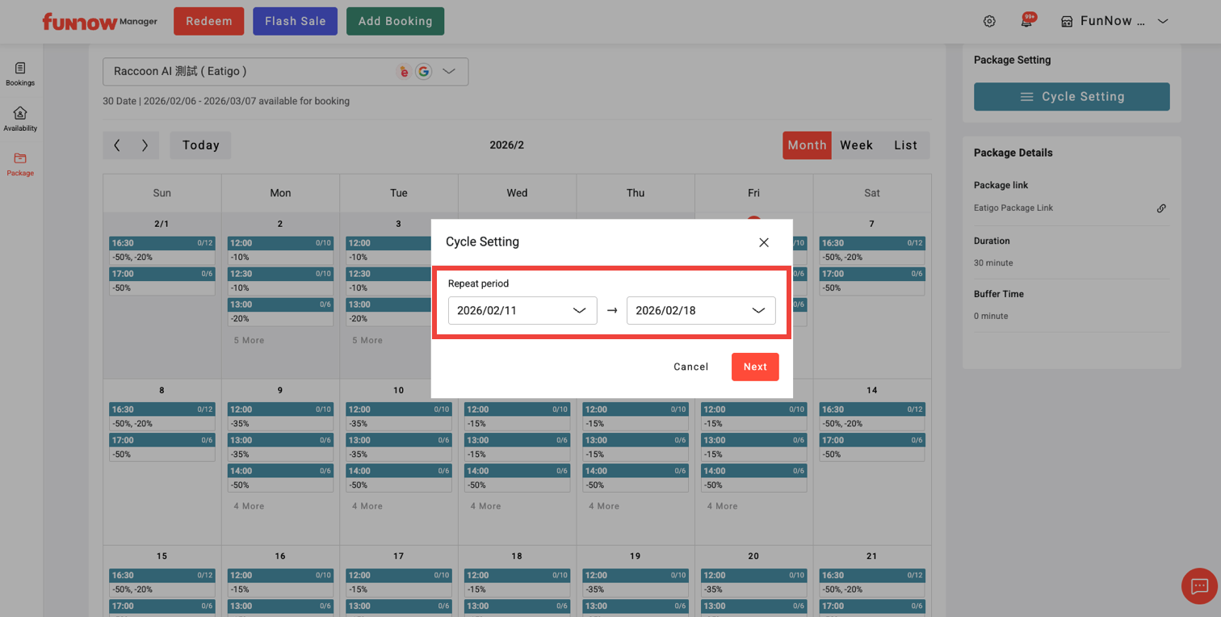
Task: Go to the previous month arrow
Action: point(117,145)
